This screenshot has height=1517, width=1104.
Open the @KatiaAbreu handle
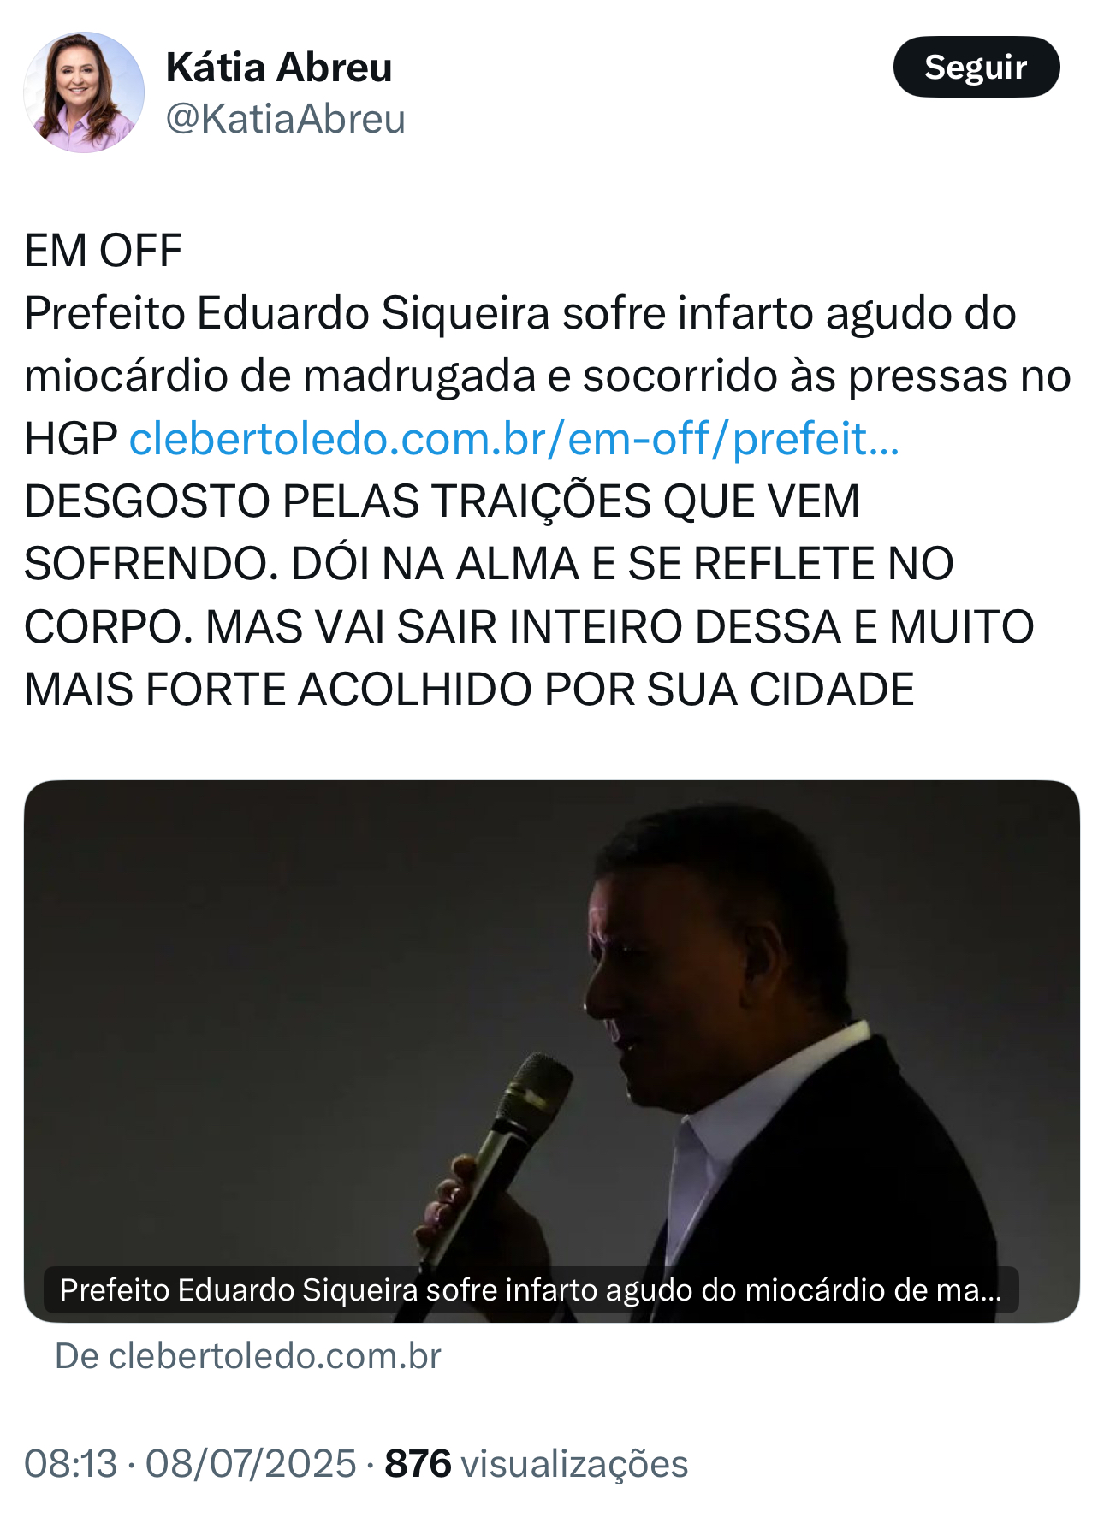tap(285, 119)
